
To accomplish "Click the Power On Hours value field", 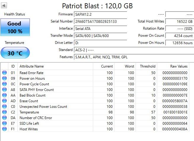I will click(x=179, y=43).
